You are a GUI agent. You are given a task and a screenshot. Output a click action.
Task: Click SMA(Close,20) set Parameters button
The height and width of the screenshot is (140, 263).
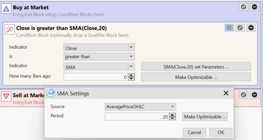[196, 67]
